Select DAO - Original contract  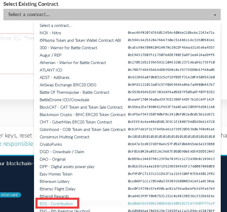pyautogui.click(x=128, y=159)
